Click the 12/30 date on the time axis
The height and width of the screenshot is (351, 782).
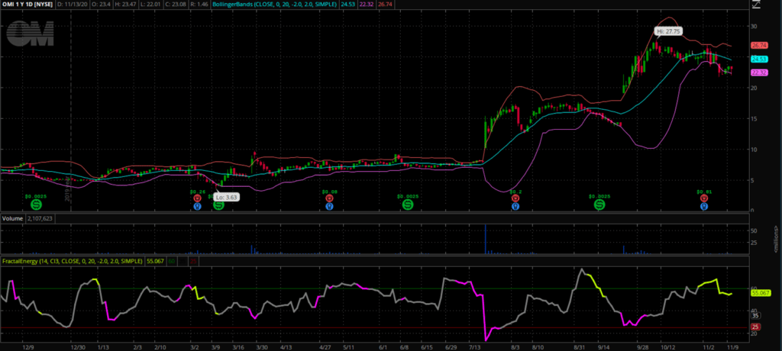77,346
